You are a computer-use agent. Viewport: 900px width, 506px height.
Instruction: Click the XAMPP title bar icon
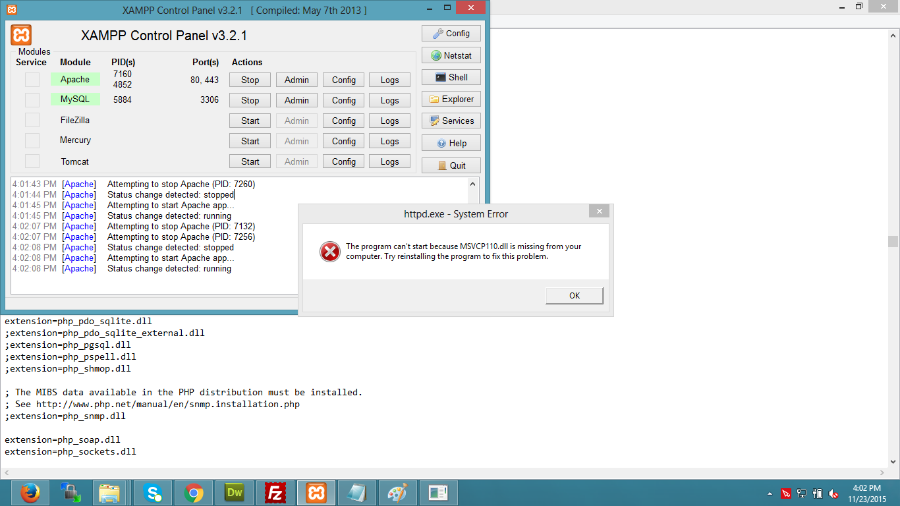point(12,10)
